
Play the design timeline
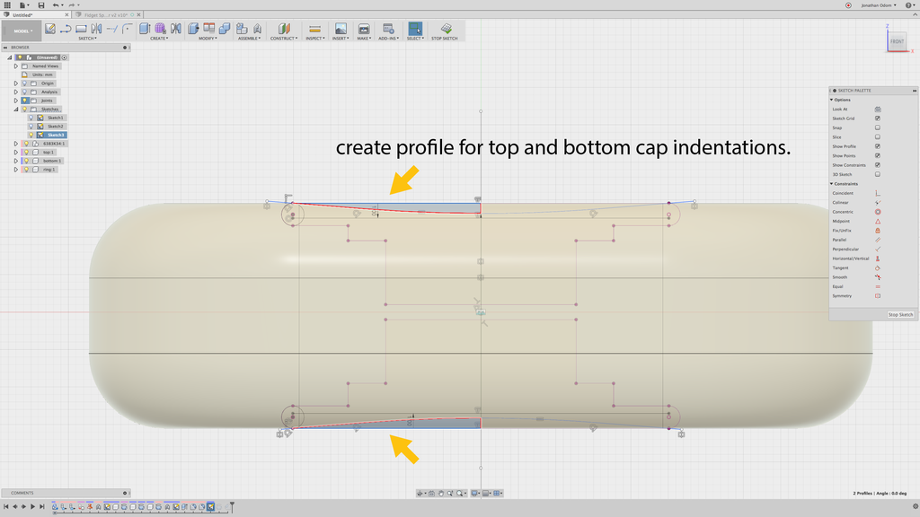click(32, 506)
